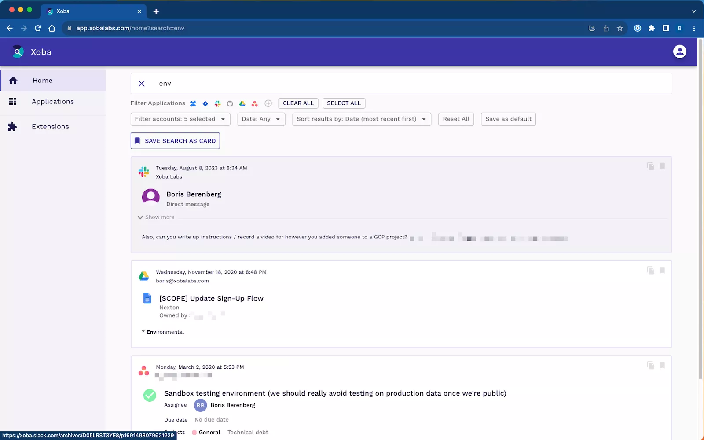Copy the Boris Berenberg Slack result
Image resolution: width=704 pixels, height=440 pixels.
pos(650,166)
